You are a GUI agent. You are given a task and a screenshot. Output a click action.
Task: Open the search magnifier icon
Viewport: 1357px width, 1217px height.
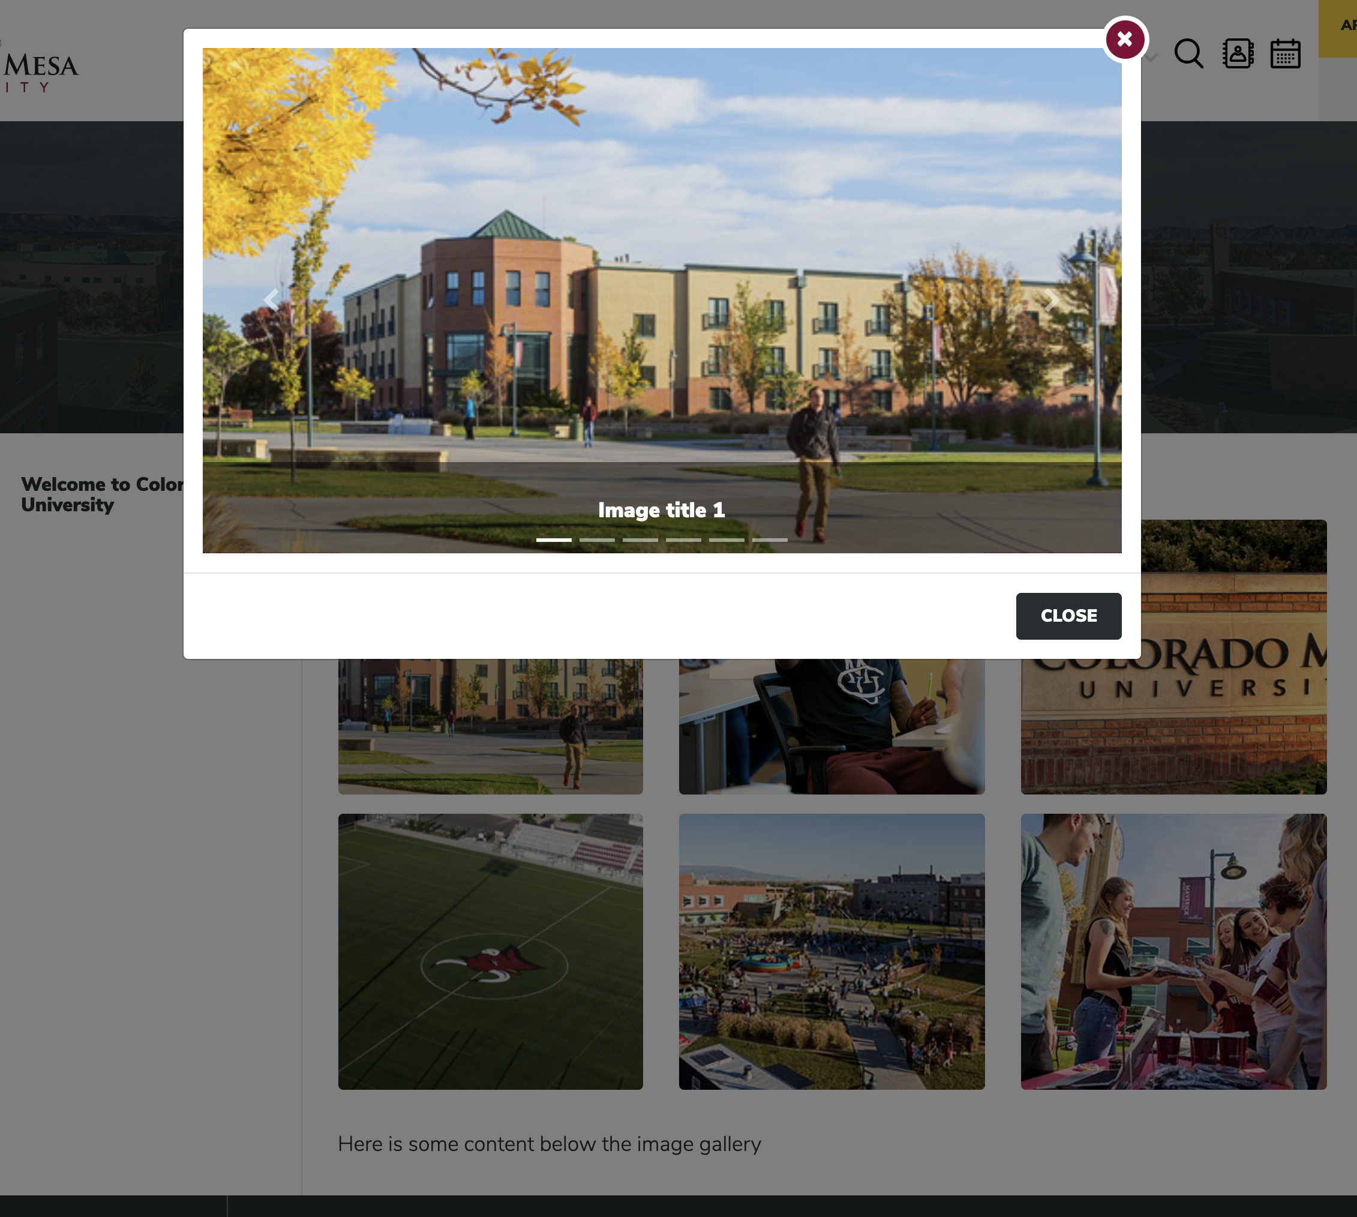(1188, 53)
